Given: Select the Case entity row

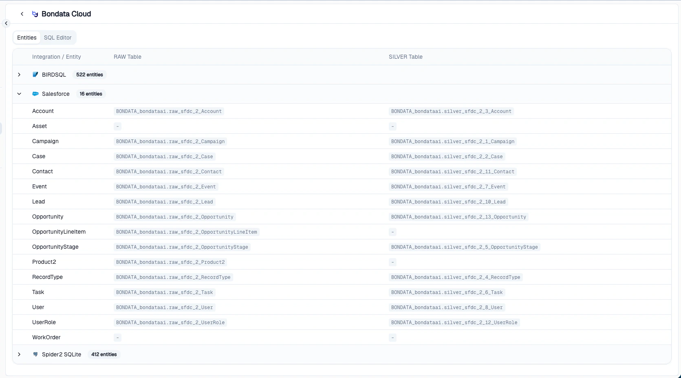Looking at the screenshot, I should (x=342, y=156).
